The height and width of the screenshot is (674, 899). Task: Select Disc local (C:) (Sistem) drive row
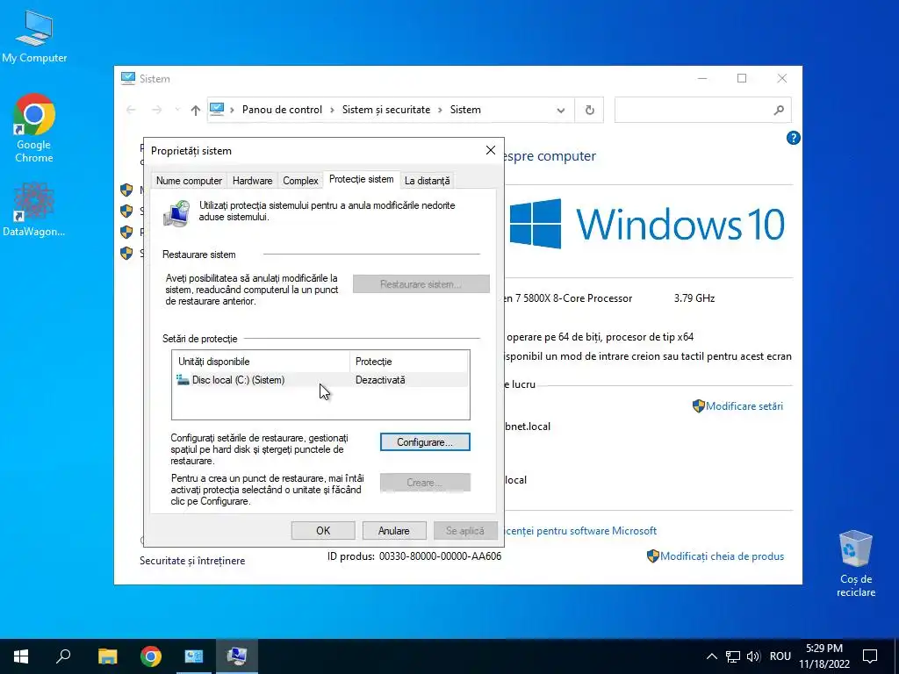tap(320, 380)
